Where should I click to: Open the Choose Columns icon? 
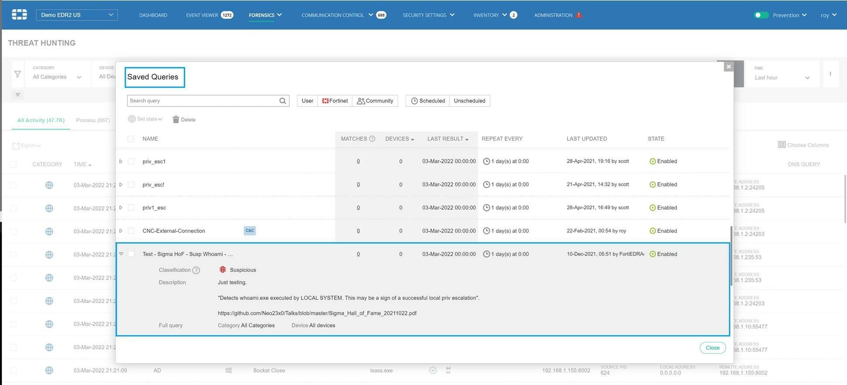coord(782,145)
